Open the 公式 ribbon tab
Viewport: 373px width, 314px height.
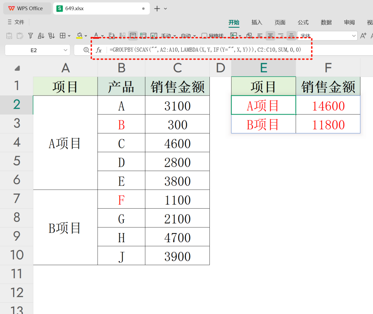(x=303, y=22)
